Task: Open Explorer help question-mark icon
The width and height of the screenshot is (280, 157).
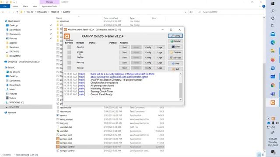Action: point(264,7)
